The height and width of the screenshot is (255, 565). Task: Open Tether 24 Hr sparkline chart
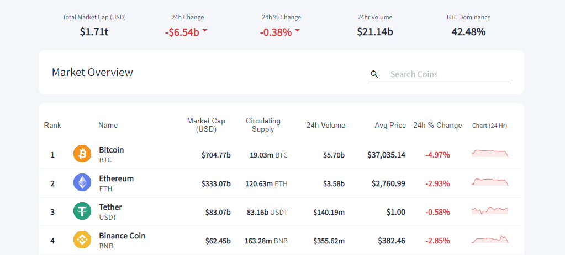(x=490, y=210)
